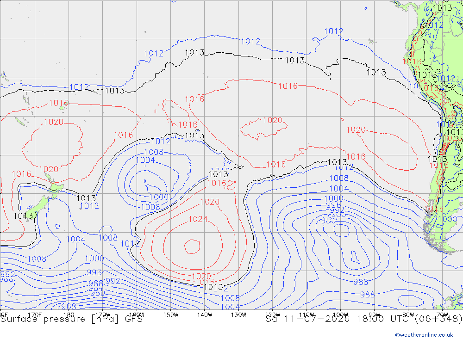The image size is (463, 339).
Task: Select the 'Surface pressure [hPa] GFS' title
Action: pyautogui.click(x=71, y=319)
